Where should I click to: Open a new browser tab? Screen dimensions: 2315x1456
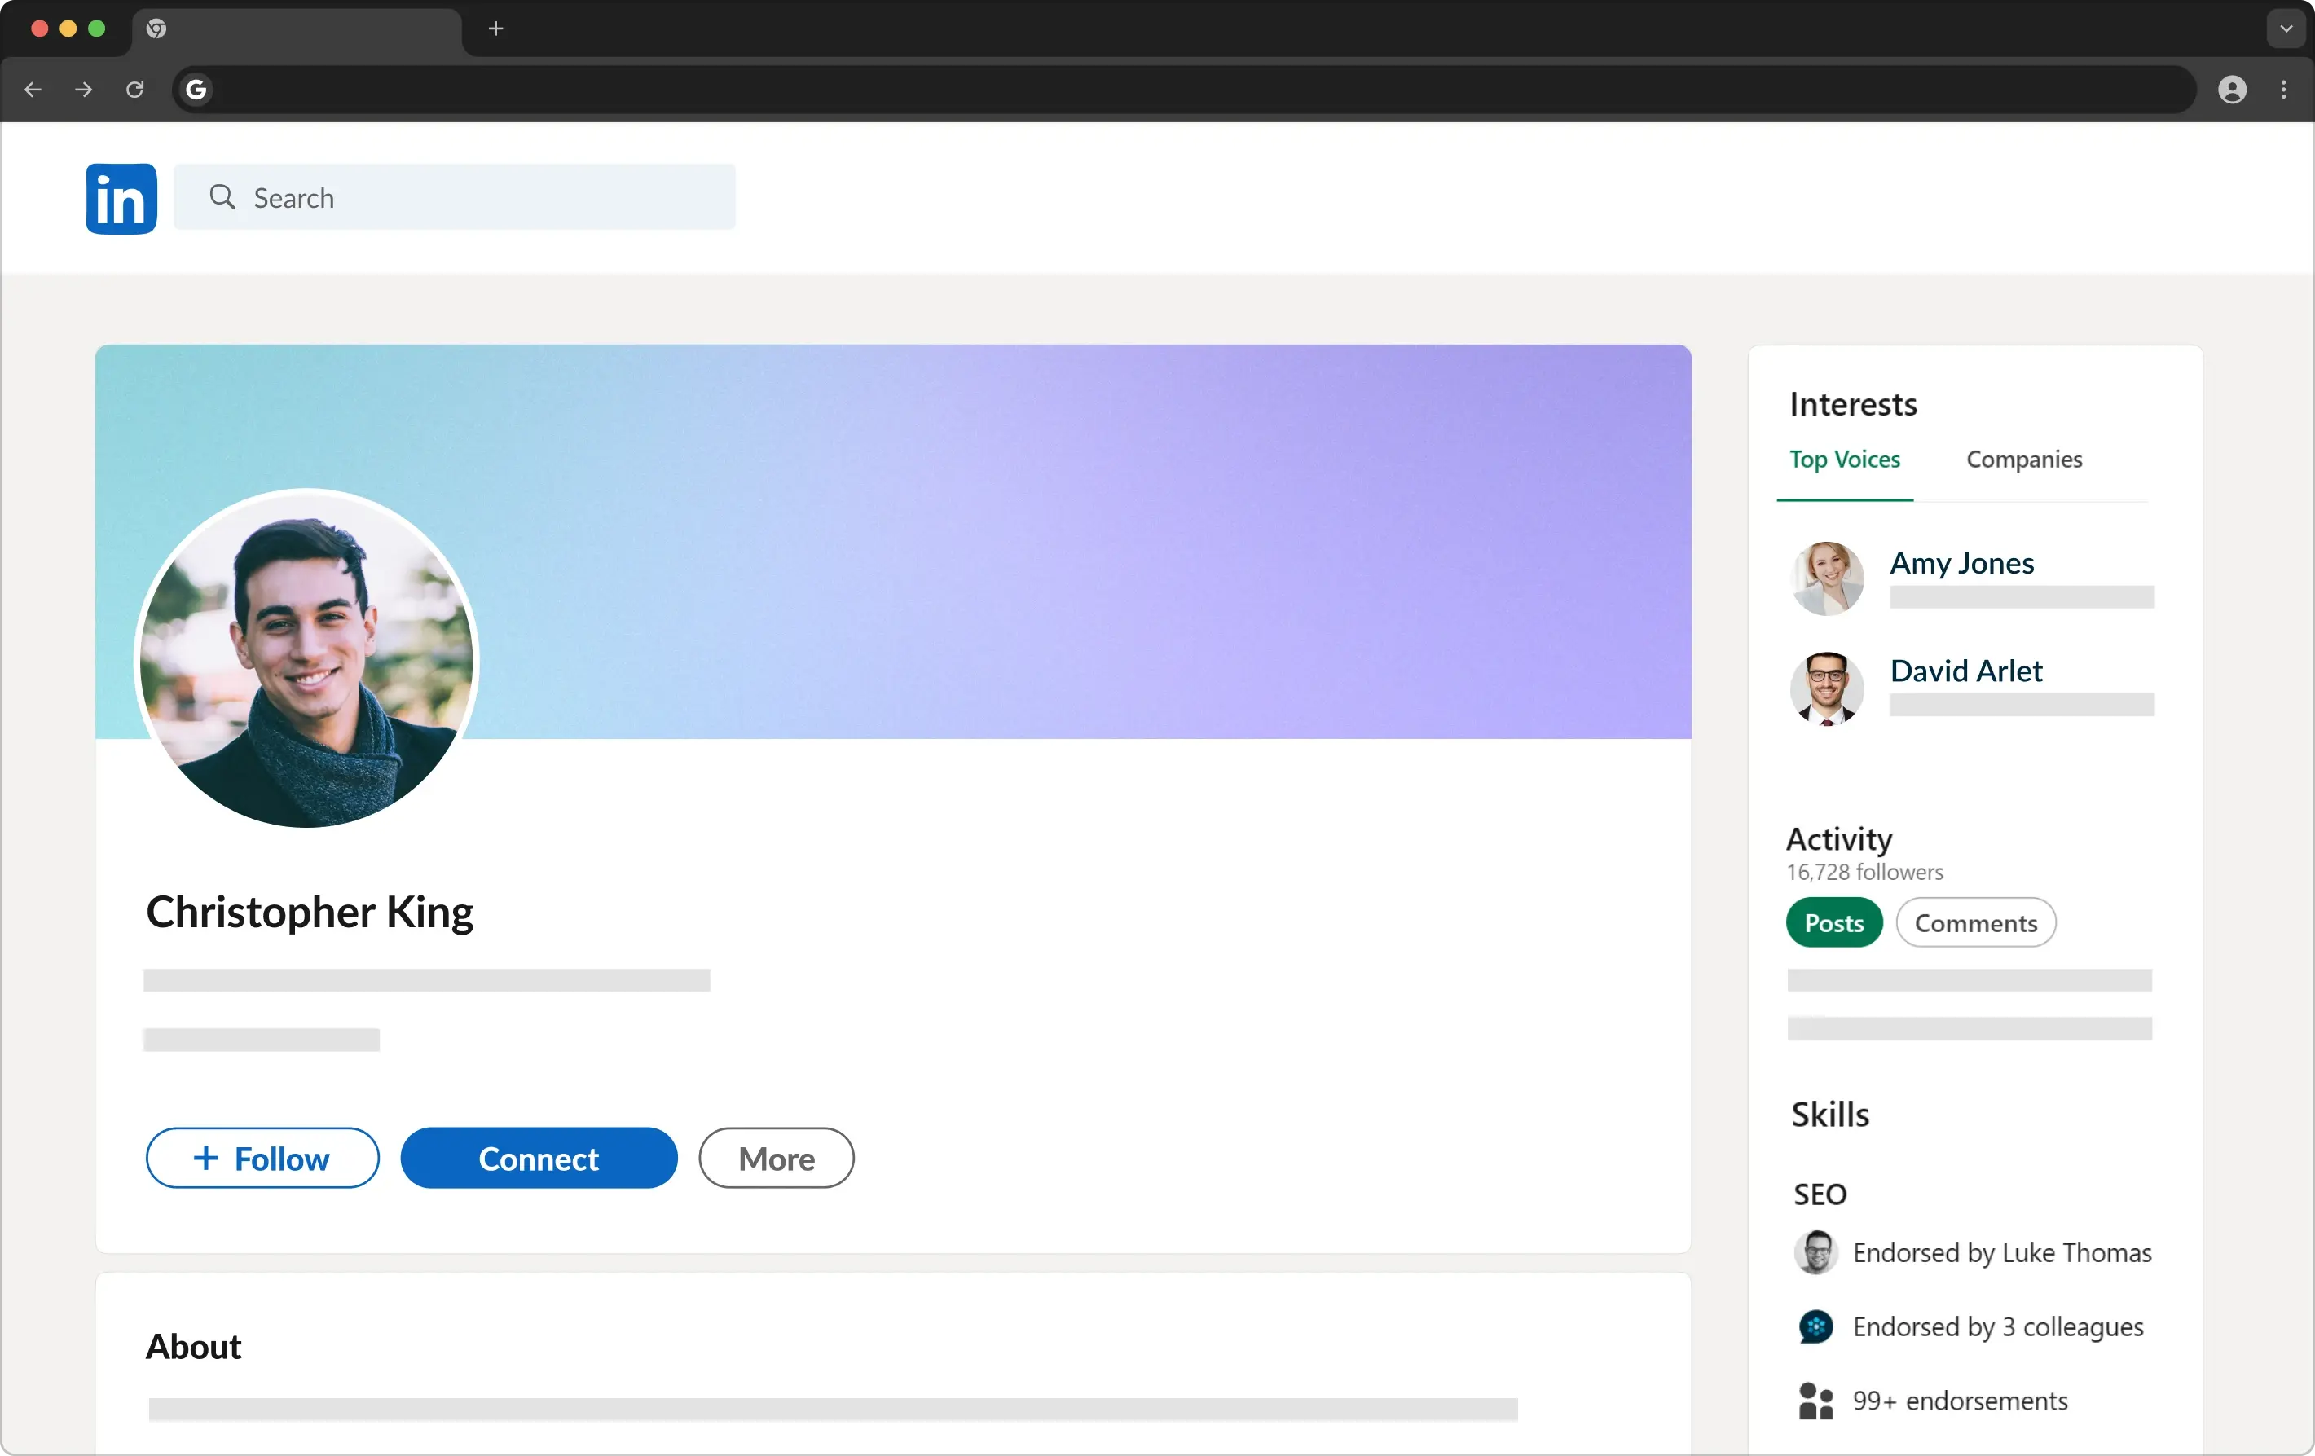(x=495, y=29)
